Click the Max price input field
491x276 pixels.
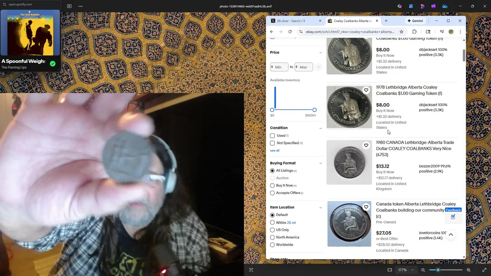click(304, 67)
